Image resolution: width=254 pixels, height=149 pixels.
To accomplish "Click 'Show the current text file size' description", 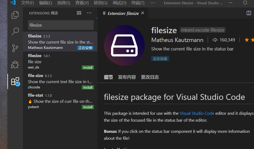I will tap(60, 82).
